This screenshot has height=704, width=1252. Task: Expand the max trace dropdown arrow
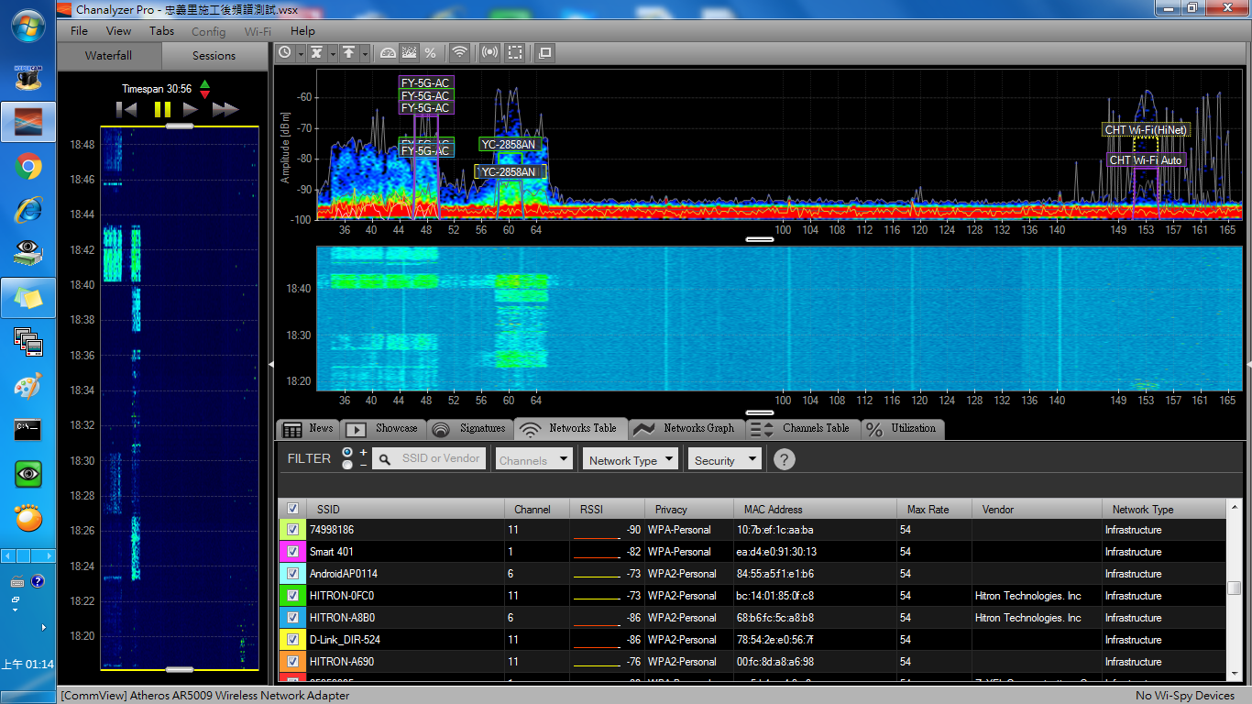click(x=365, y=53)
